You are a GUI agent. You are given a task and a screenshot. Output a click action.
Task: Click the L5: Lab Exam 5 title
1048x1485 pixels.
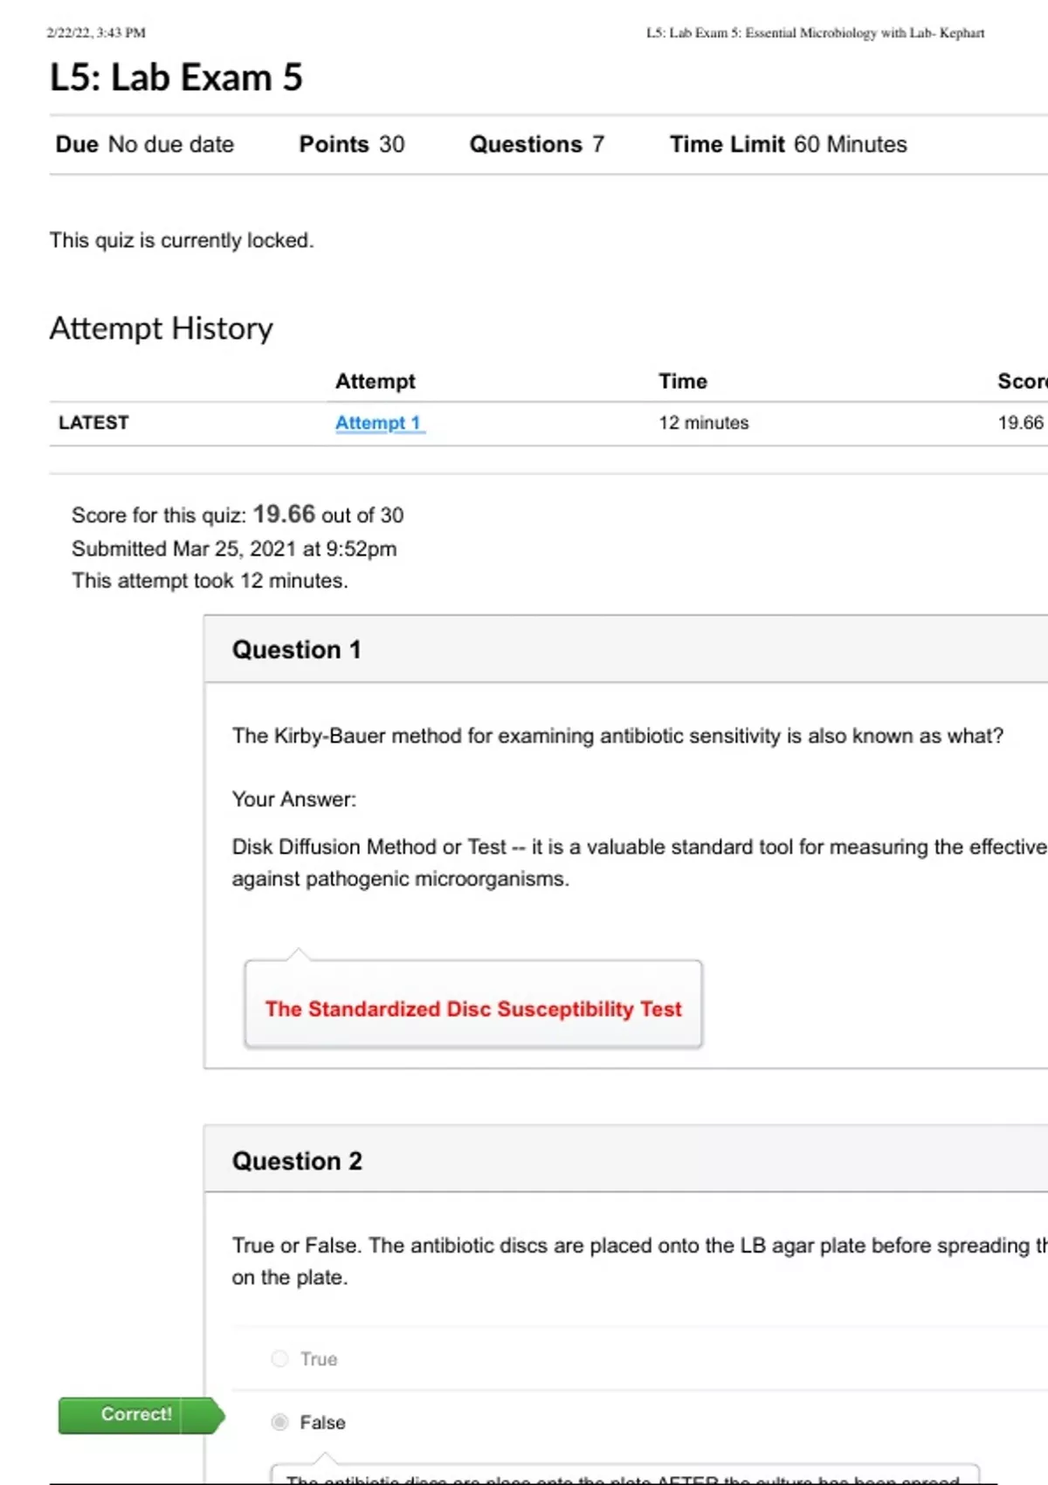point(176,78)
